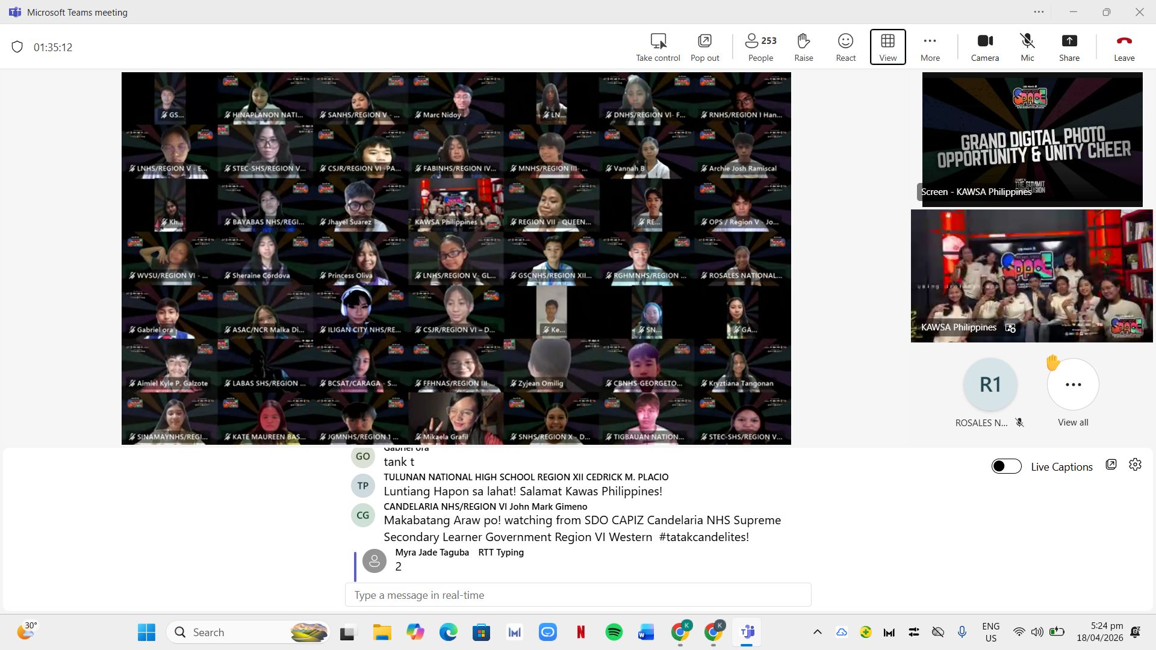The width and height of the screenshot is (1156, 650).
Task: Open the ENG US language switcher
Action: 990,632
